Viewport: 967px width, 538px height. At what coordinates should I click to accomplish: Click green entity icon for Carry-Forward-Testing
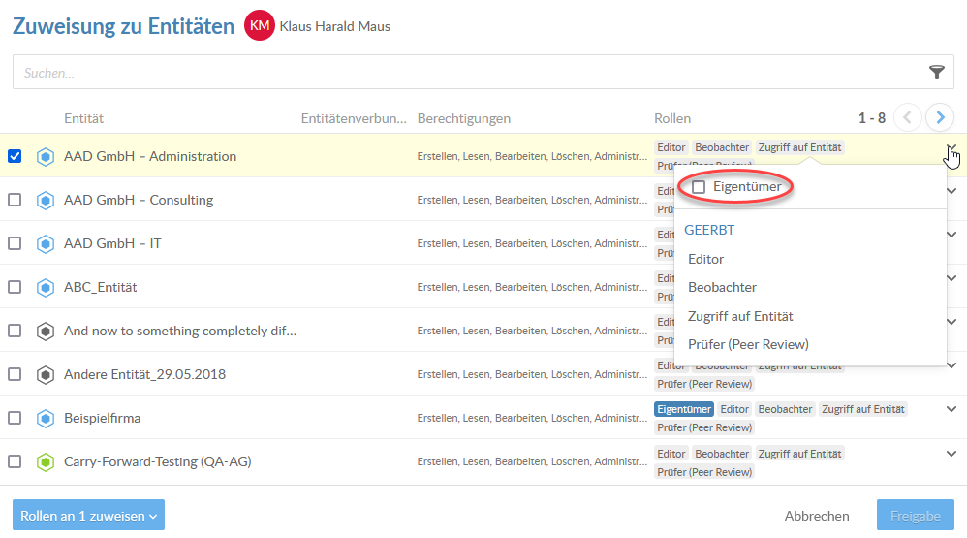coord(45,462)
